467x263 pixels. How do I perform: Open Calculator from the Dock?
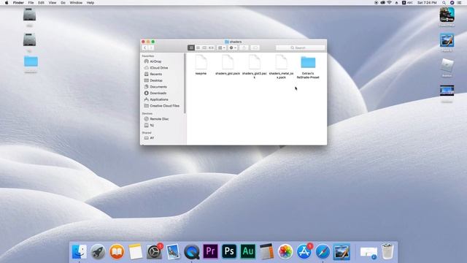coord(267,251)
